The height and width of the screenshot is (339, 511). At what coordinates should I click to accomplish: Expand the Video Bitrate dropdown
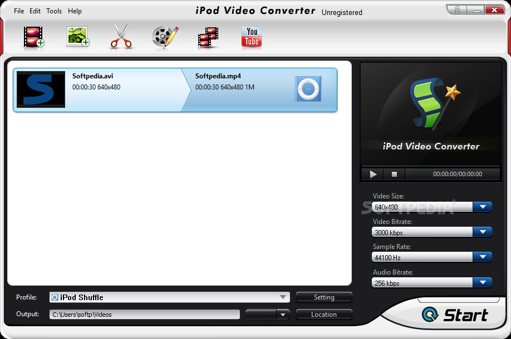tap(482, 232)
